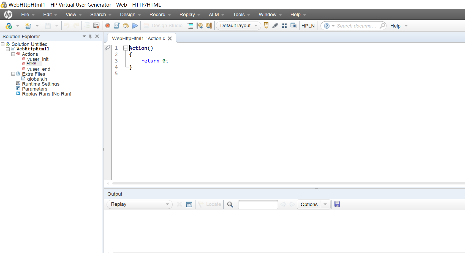Click the recording options icon
The height and width of the screenshot is (253, 465).
[96, 26]
